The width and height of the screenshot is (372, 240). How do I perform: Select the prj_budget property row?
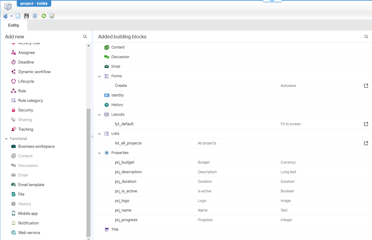125,162
